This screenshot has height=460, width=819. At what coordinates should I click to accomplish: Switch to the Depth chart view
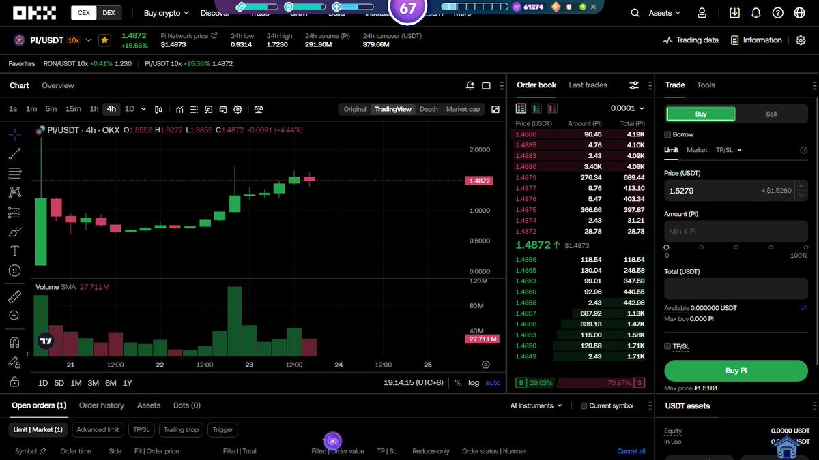[x=429, y=109]
